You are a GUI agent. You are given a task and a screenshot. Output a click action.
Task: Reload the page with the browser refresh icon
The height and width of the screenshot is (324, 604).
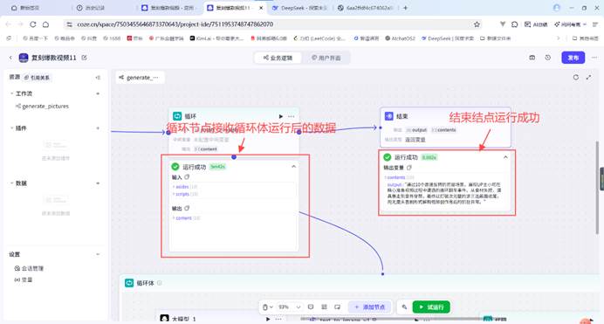(33, 24)
